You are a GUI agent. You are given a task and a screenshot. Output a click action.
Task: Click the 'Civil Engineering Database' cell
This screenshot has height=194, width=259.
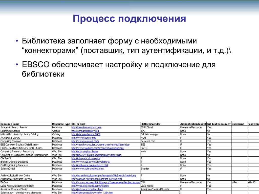coord(26,165)
